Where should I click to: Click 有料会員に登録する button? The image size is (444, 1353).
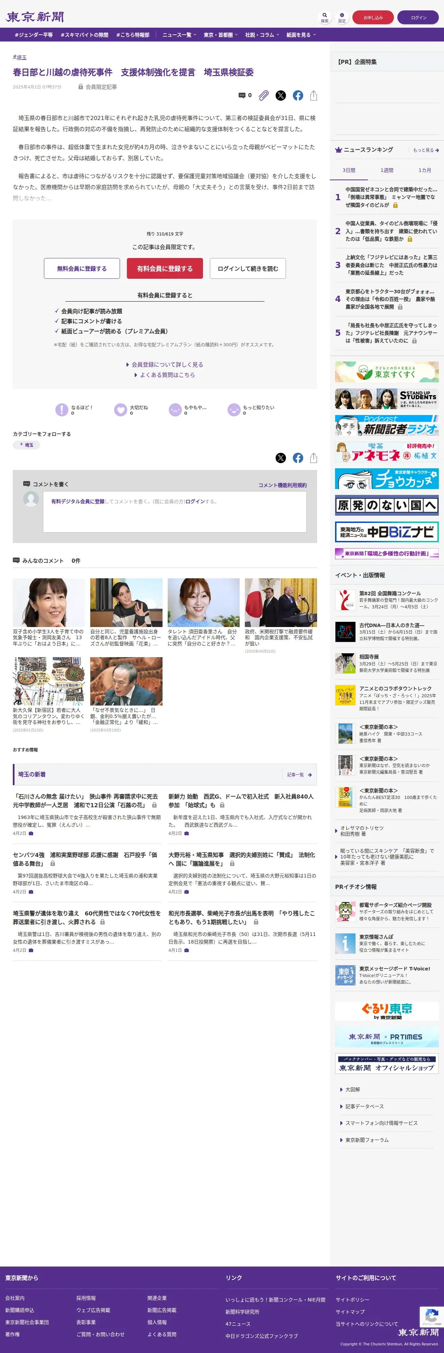[165, 268]
